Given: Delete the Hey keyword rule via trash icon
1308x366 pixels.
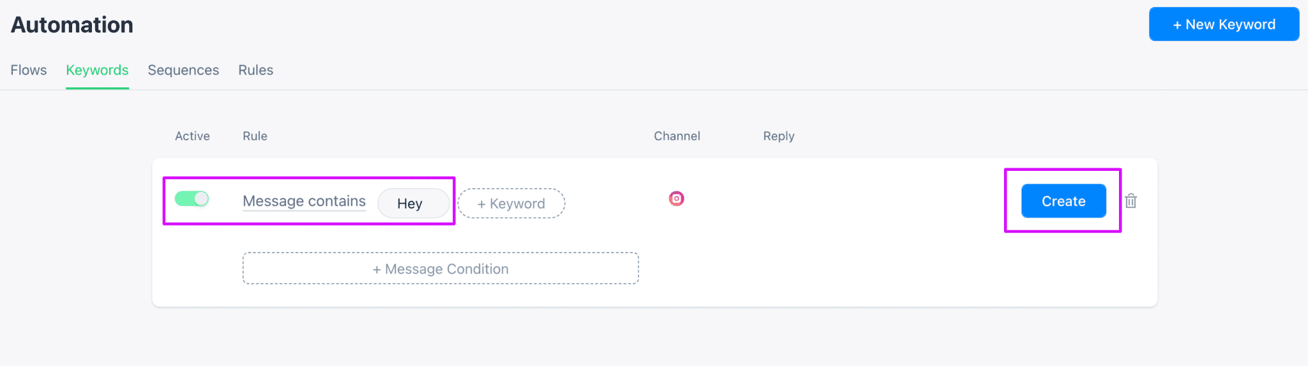Looking at the screenshot, I should pyautogui.click(x=1130, y=201).
